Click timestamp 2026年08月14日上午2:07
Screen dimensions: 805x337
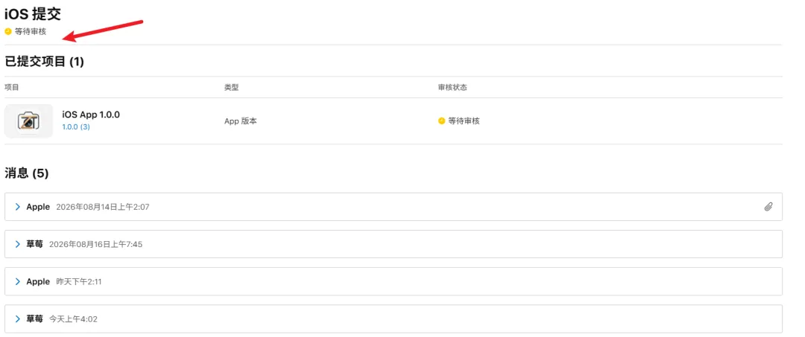coord(103,207)
